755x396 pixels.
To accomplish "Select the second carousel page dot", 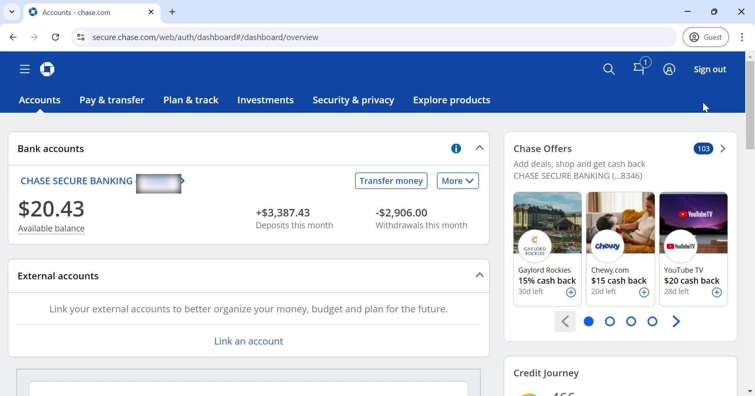I will click(610, 322).
